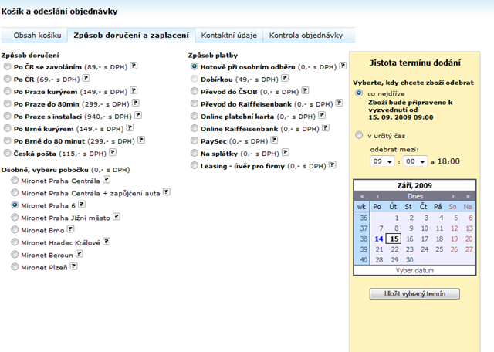This screenshot has width=494, height=352.
Task: Click info icon for Hotově při osobním odběru
Action: 343,66
